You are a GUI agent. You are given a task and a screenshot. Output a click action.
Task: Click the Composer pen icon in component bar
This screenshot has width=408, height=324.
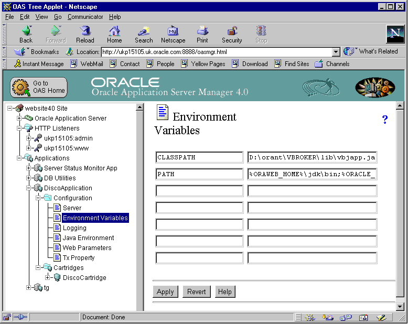381,317
